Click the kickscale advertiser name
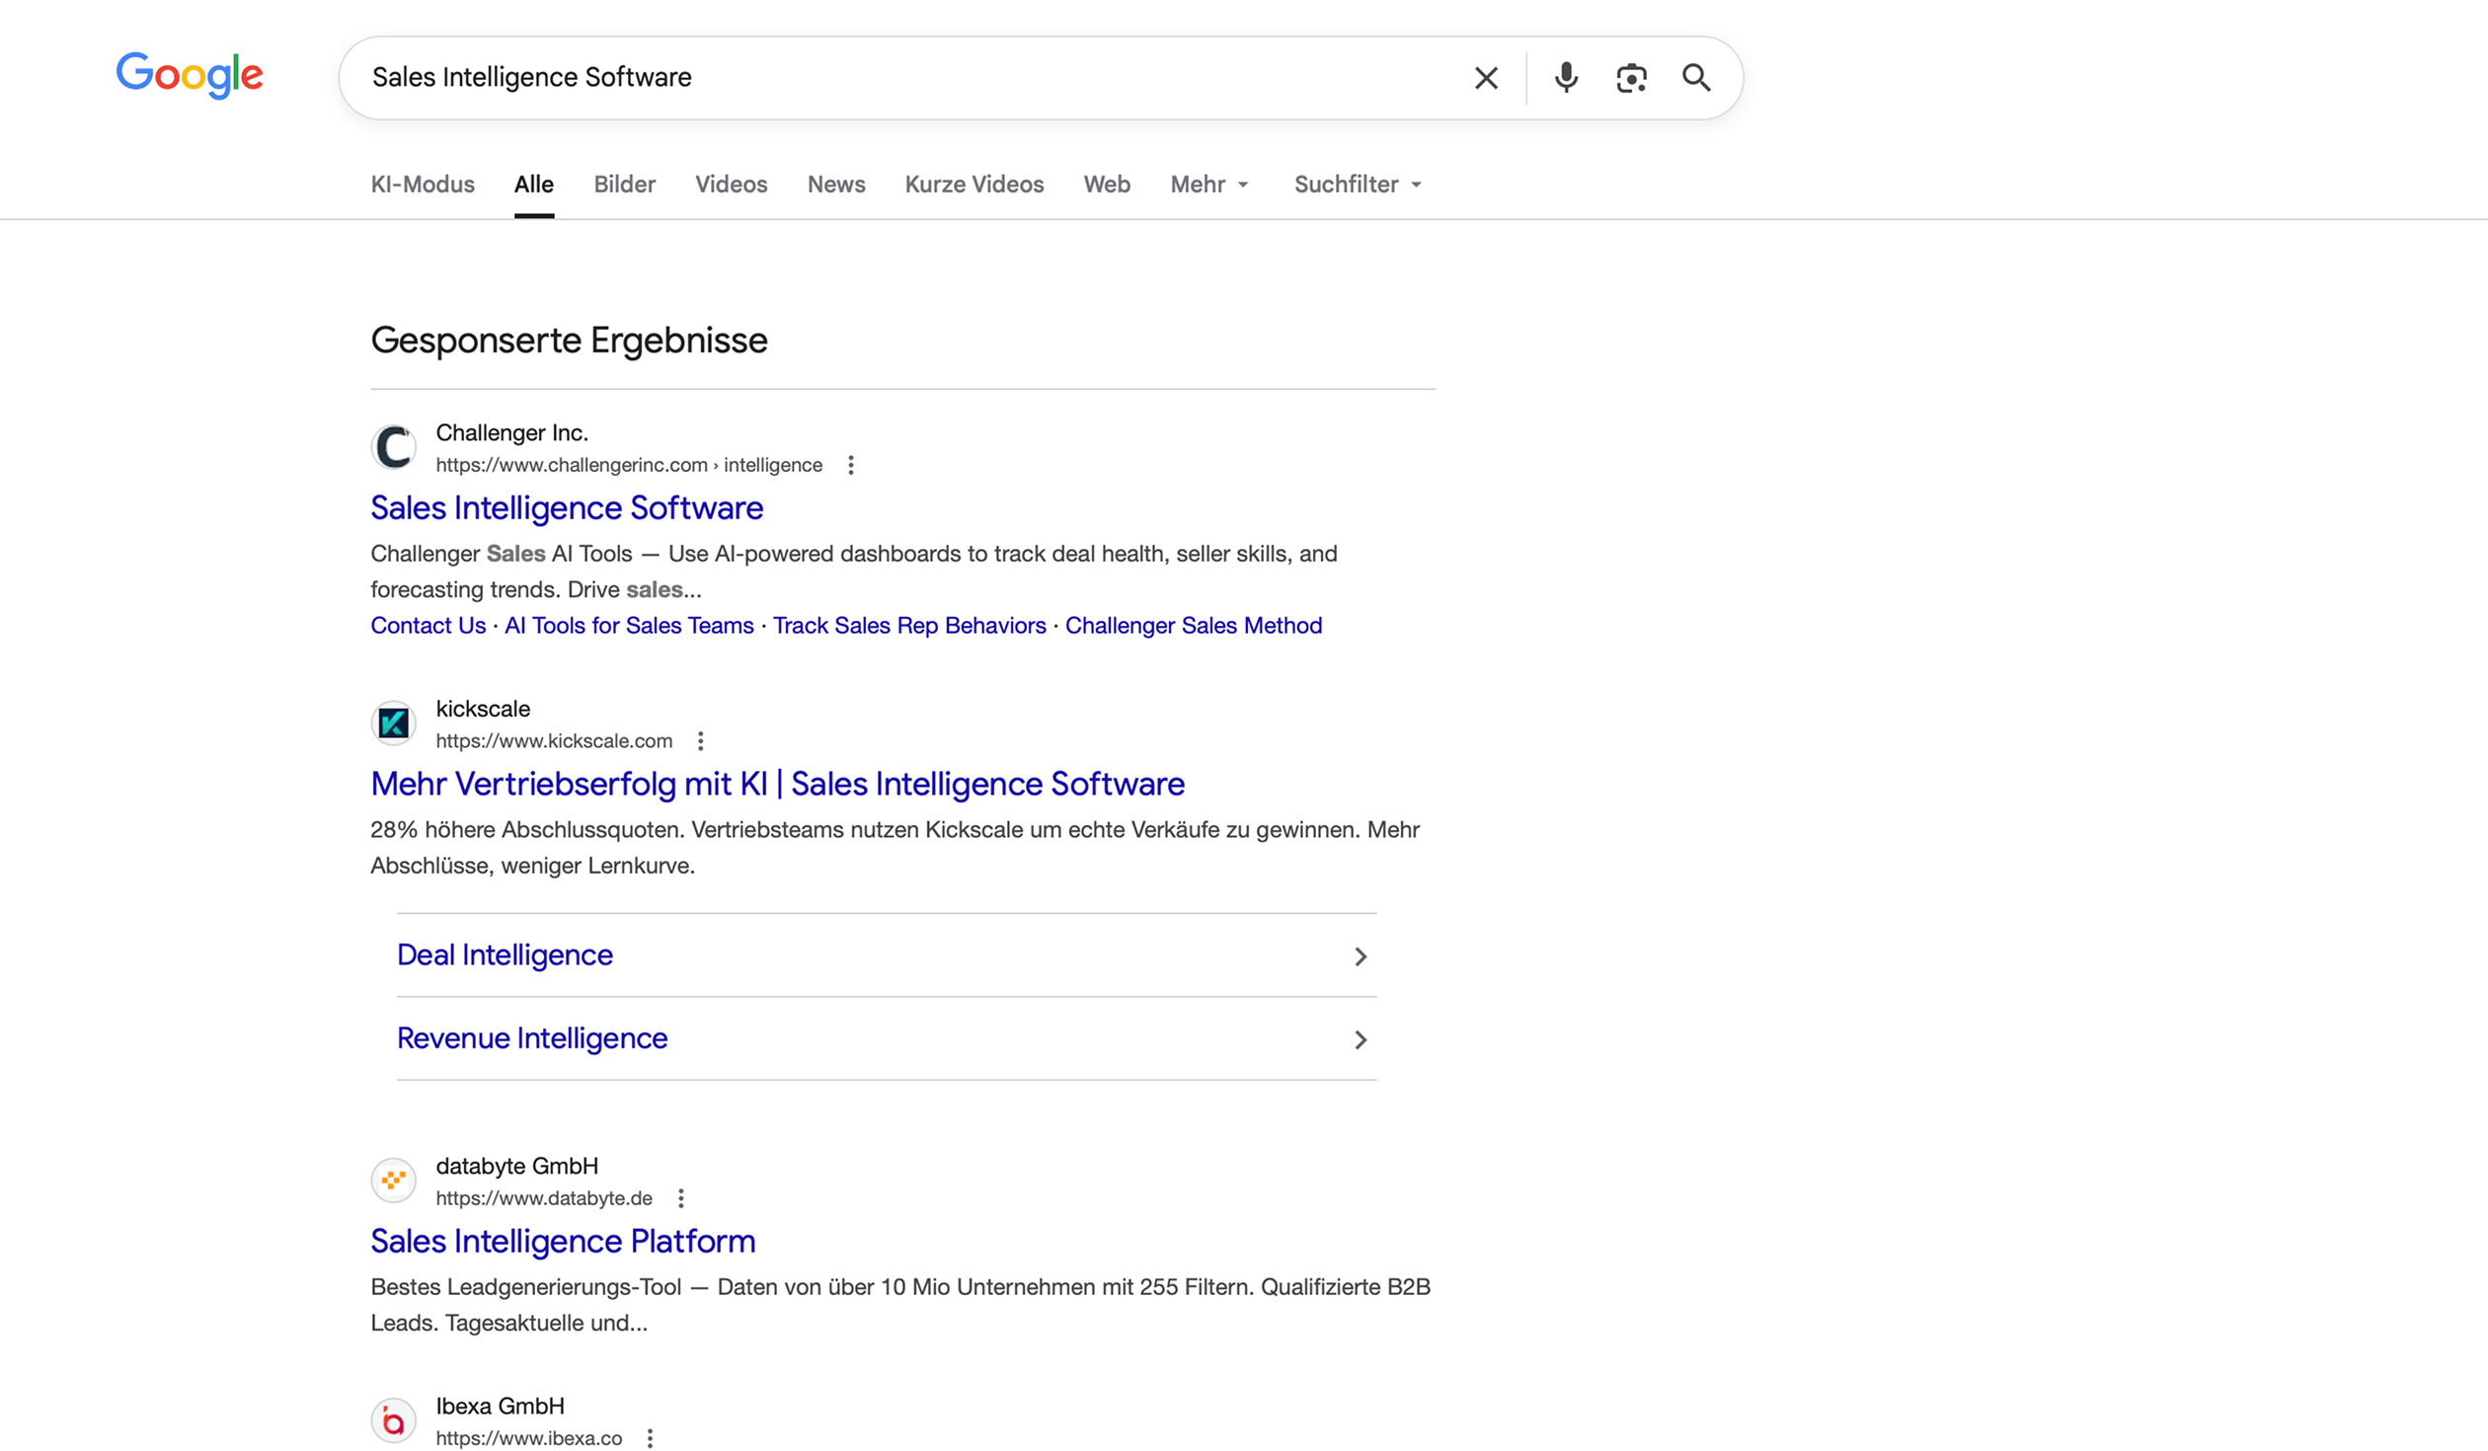Viewport: 2488px width, 1451px height. 483,709
